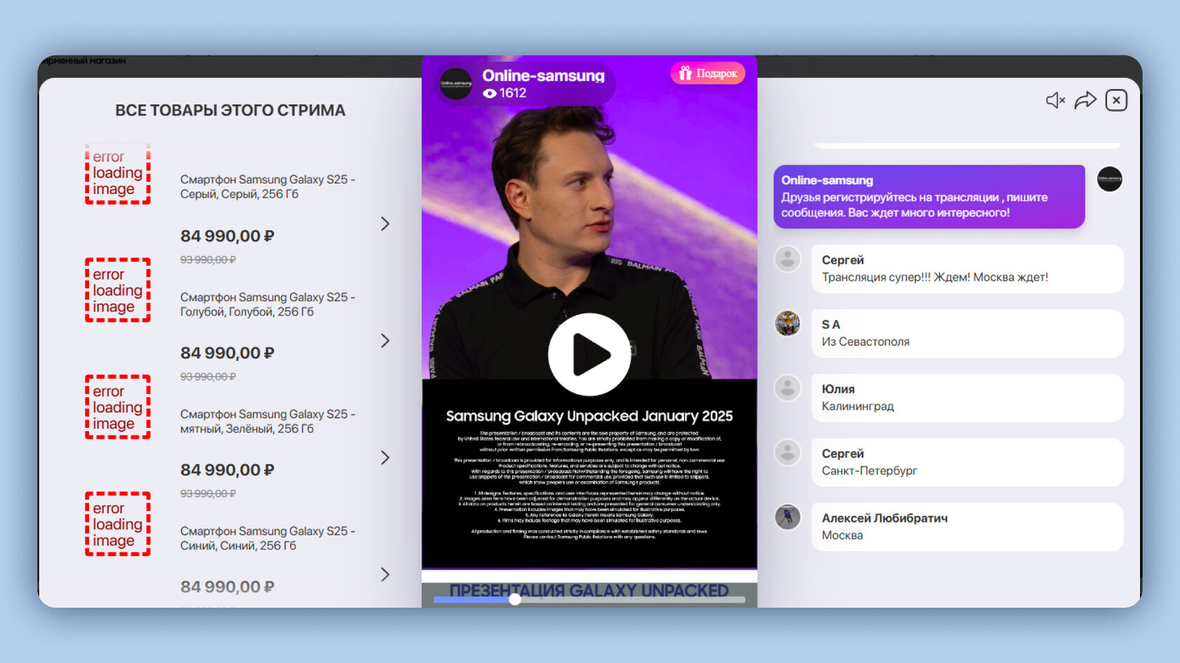Select Юлия's chat message 'Калининград'
This screenshot has height=663, width=1180.
tap(968, 398)
